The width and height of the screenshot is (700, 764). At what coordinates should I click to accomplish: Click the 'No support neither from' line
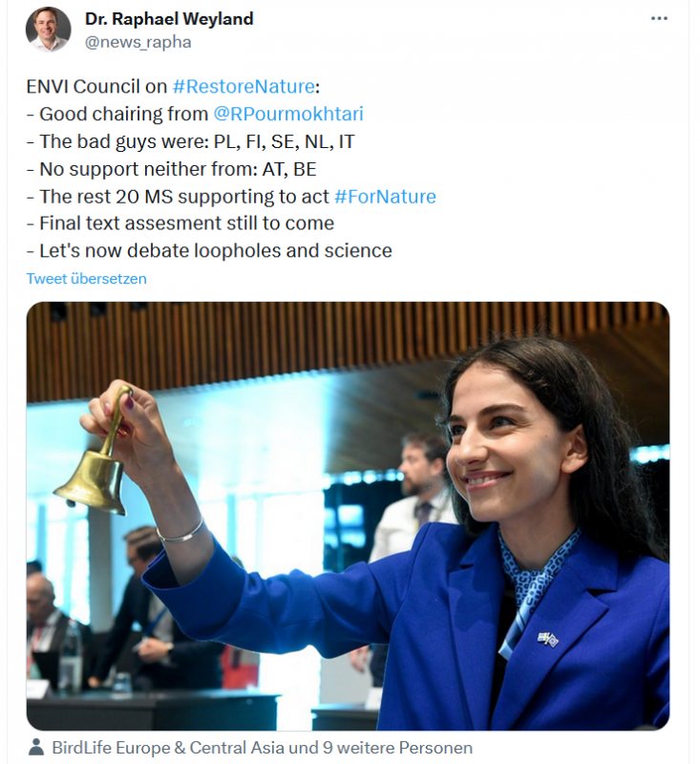(x=172, y=169)
